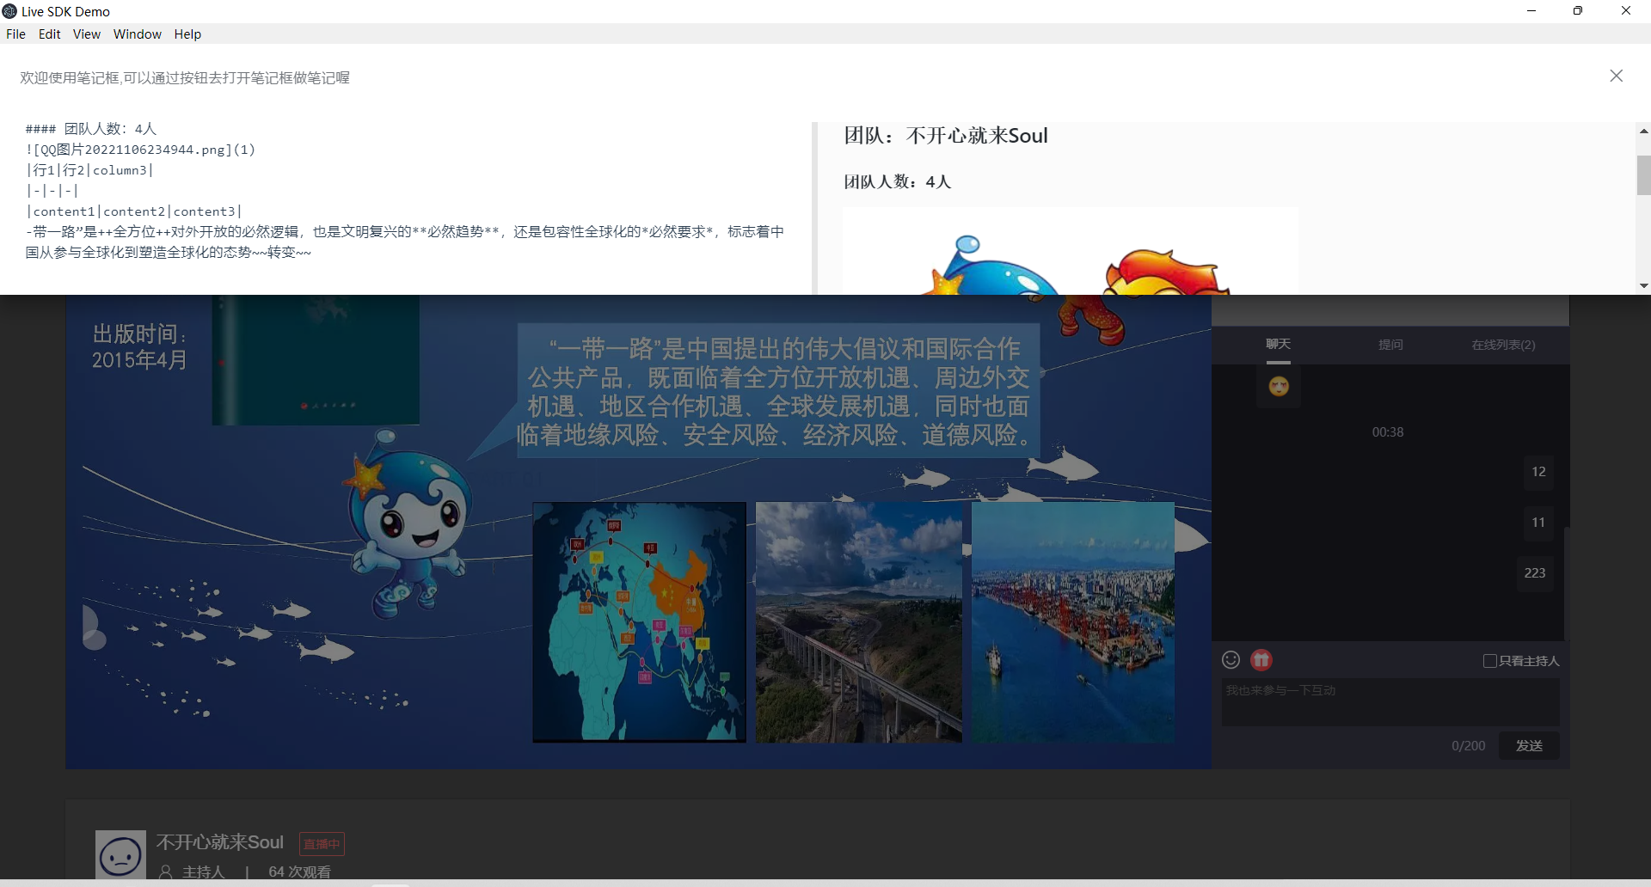
Task: Click the 直播中 live status badge
Action: pyautogui.click(x=322, y=844)
